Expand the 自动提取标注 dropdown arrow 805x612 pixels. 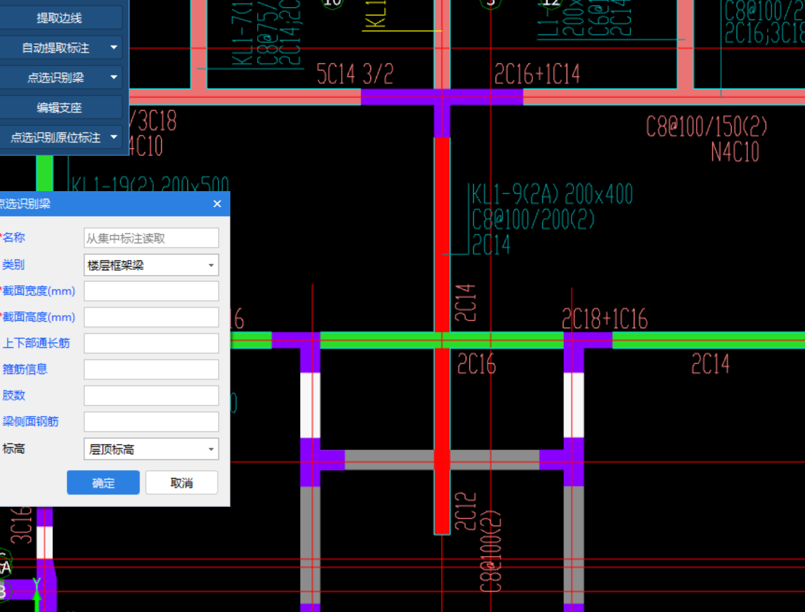point(114,47)
